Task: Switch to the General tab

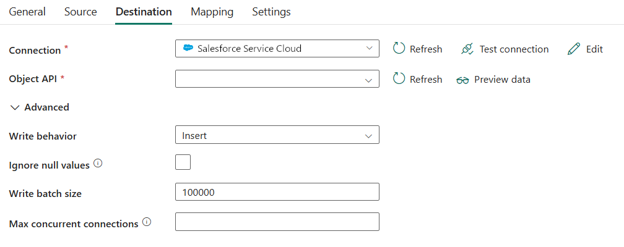Action: click(27, 12)
